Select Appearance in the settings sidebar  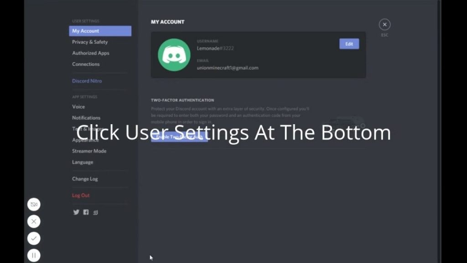click(85, 140)
